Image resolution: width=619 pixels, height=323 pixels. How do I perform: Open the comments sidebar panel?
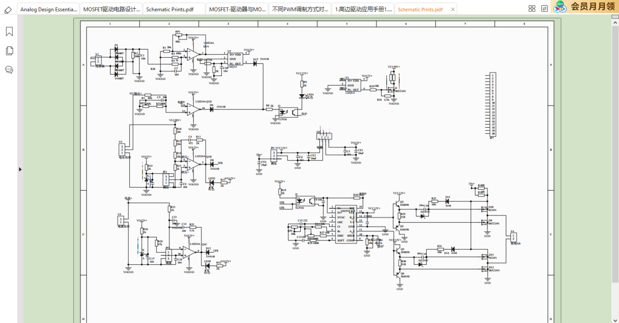(9, 70)
